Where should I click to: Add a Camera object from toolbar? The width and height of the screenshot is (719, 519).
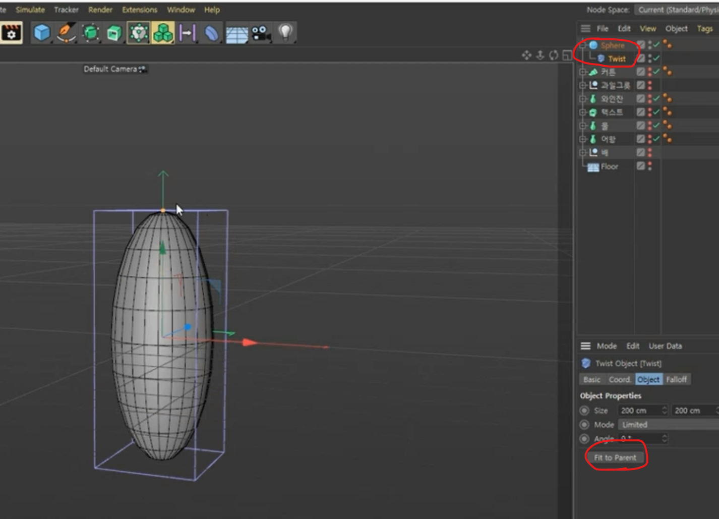pos(261,33)
